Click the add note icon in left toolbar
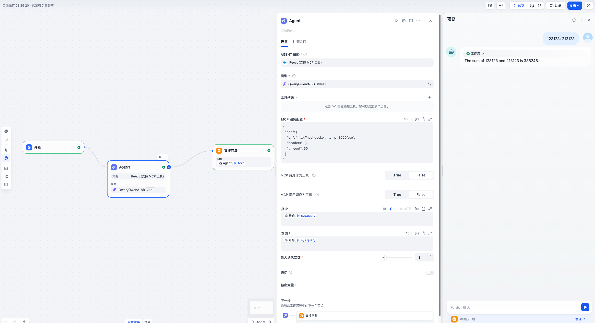 tap(6, 139)
